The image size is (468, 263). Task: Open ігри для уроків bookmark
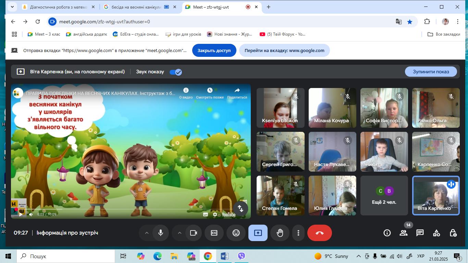click(x=183, y=34)
